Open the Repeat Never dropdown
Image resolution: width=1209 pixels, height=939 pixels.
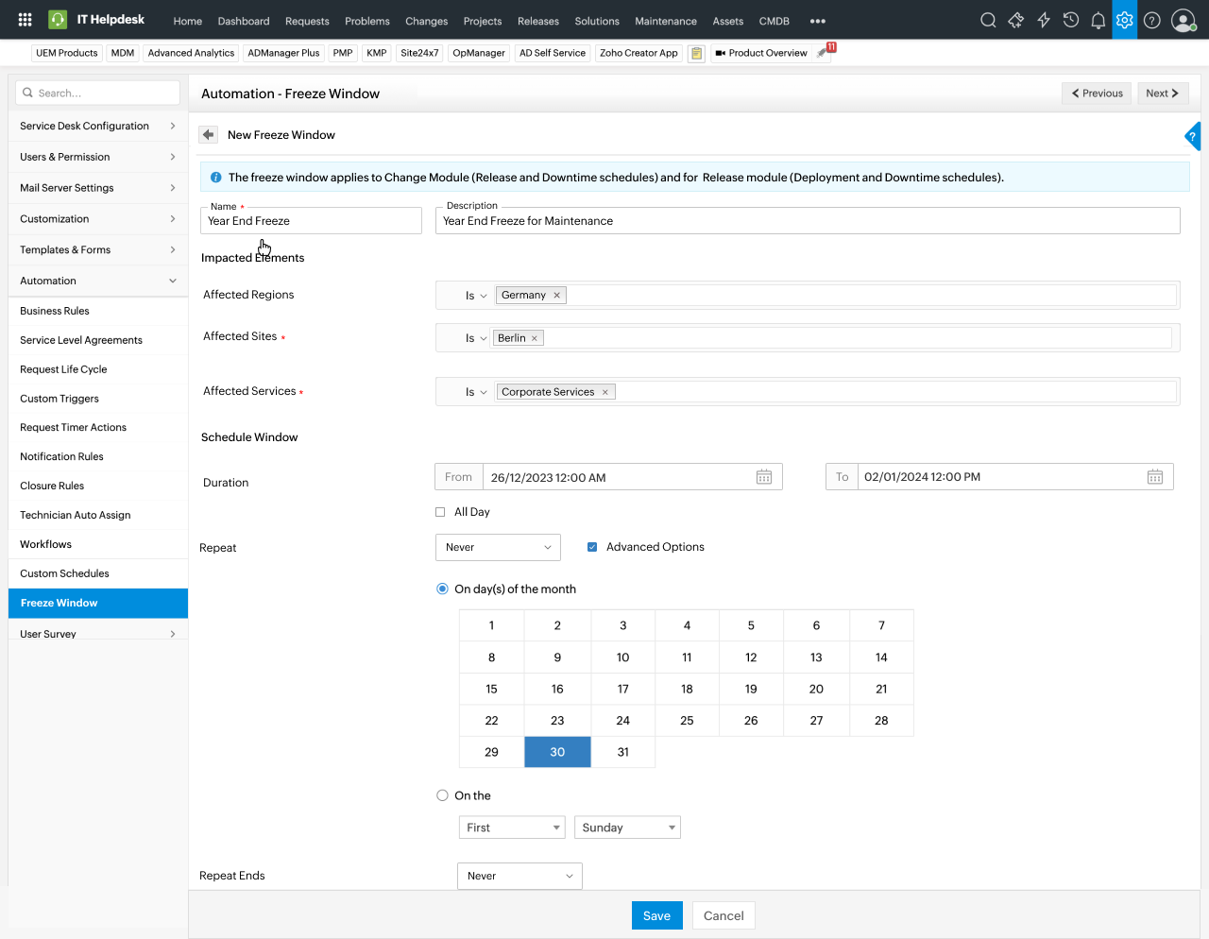[498, 547]
